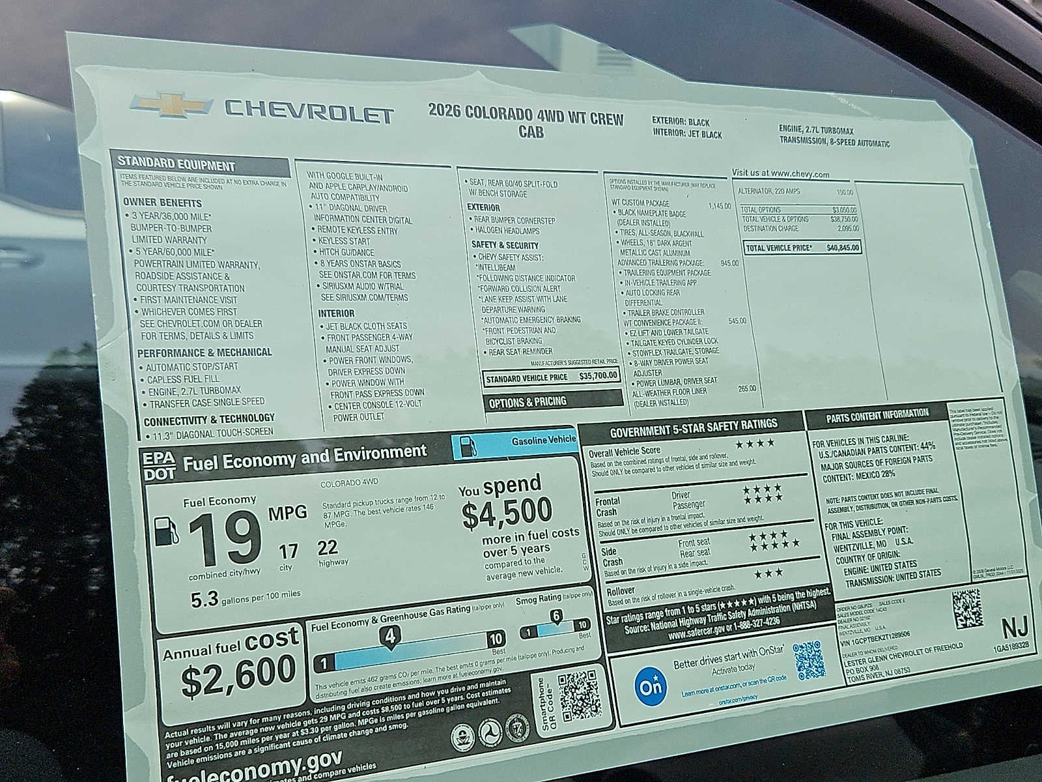This screenshot has width=1042, height=782.
Task: Click the ALTERNATOR, 220 AMPS line
Action: (x=796, y=192)
